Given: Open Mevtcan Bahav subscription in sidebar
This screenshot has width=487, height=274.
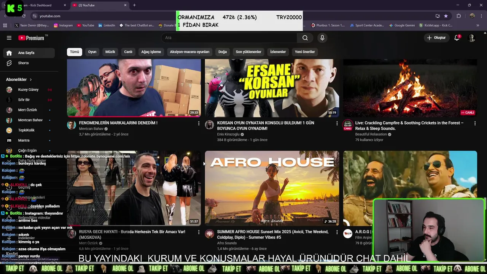Looking at the screenshot, I should coord(29,120).
